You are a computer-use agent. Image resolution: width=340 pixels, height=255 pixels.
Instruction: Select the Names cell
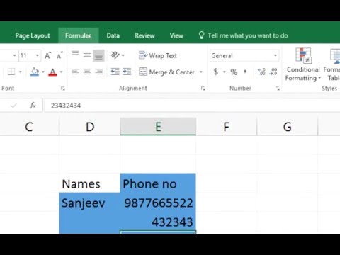[90, 183]
